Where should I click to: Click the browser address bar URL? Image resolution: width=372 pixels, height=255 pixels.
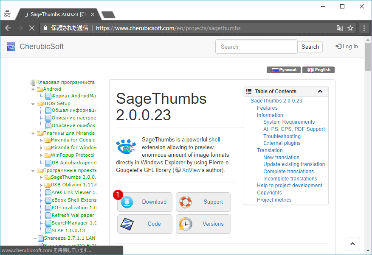click(168, 28)
